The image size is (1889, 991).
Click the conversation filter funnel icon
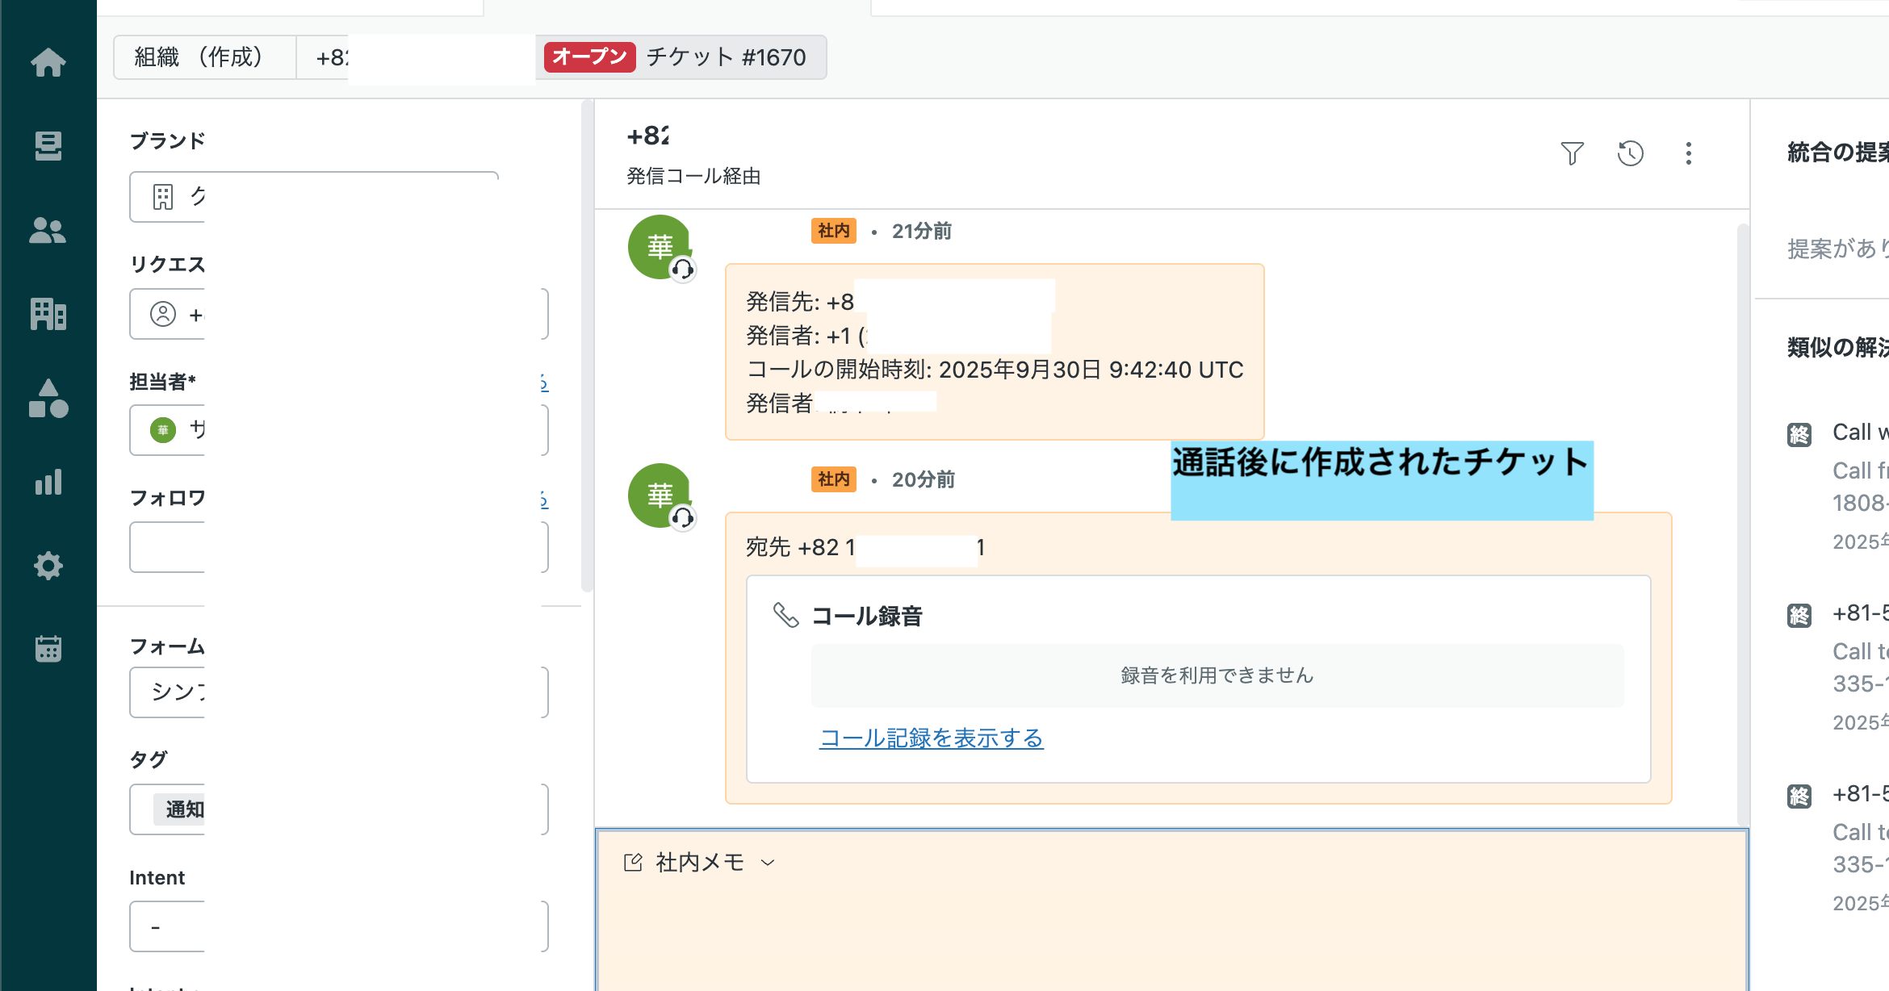pyautogui.click(x=1572, y=153)
